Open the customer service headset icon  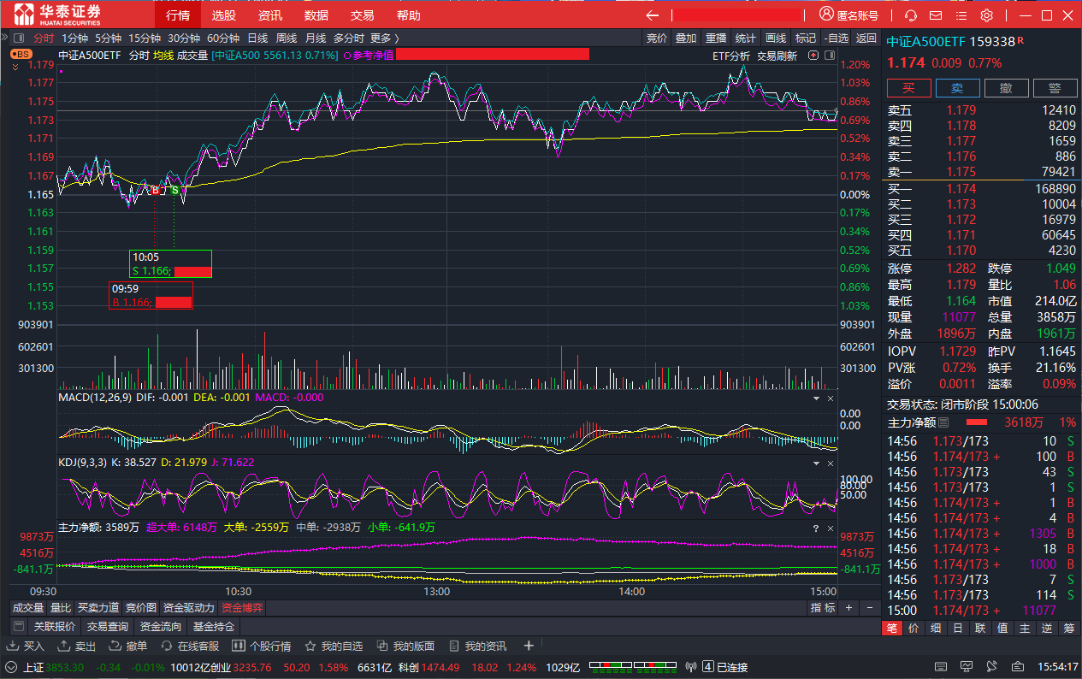coord(911,15)
